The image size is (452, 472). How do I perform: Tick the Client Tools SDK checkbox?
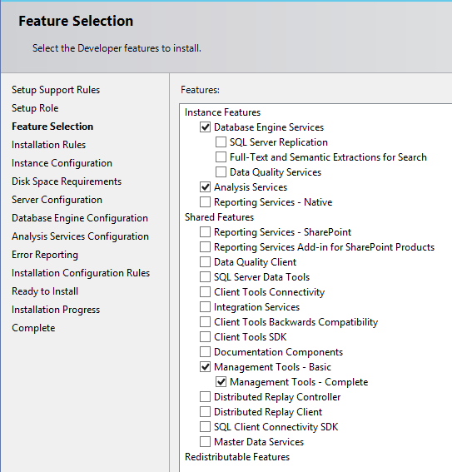(206, 337)
